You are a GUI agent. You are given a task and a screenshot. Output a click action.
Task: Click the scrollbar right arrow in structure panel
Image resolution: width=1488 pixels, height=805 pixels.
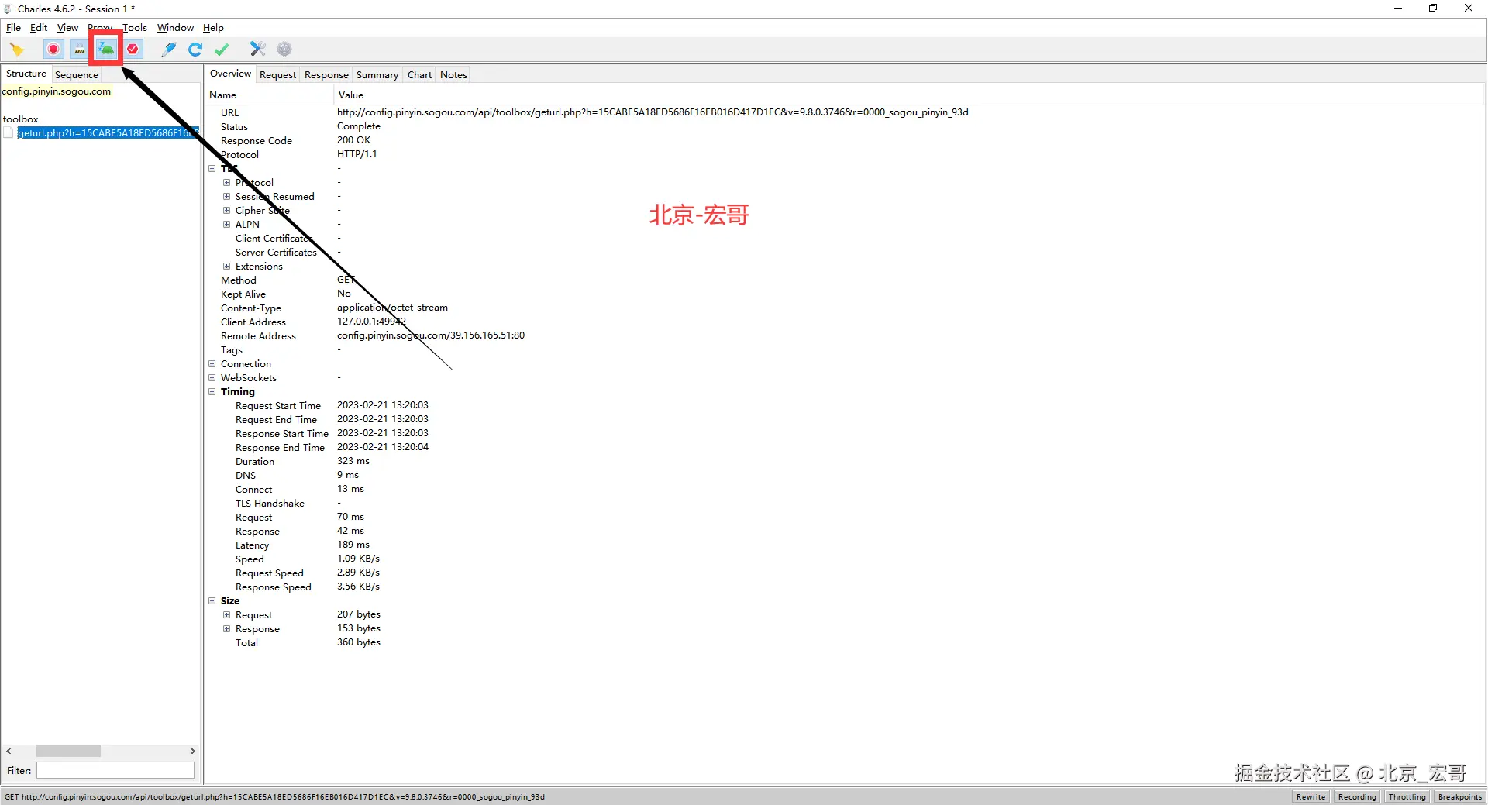193,752
